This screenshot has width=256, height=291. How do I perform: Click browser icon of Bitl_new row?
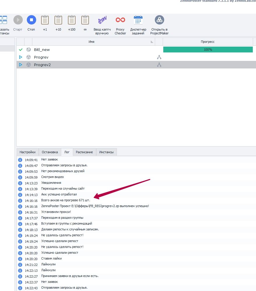tap(28, 50)
